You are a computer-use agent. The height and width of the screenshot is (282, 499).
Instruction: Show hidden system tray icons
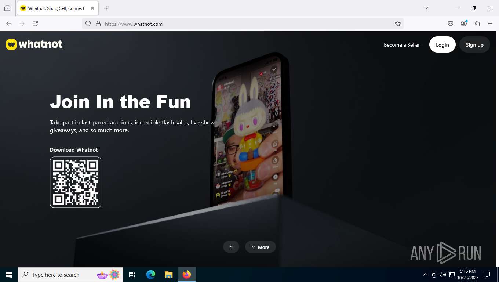point(425,275)
